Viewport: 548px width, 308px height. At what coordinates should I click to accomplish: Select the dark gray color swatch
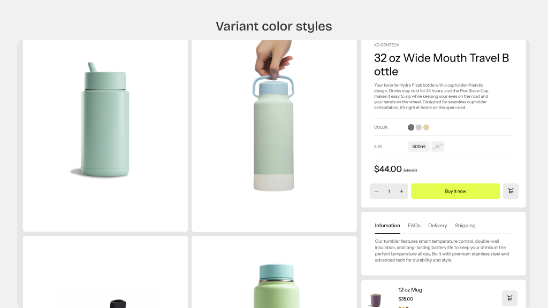[411, 127]
